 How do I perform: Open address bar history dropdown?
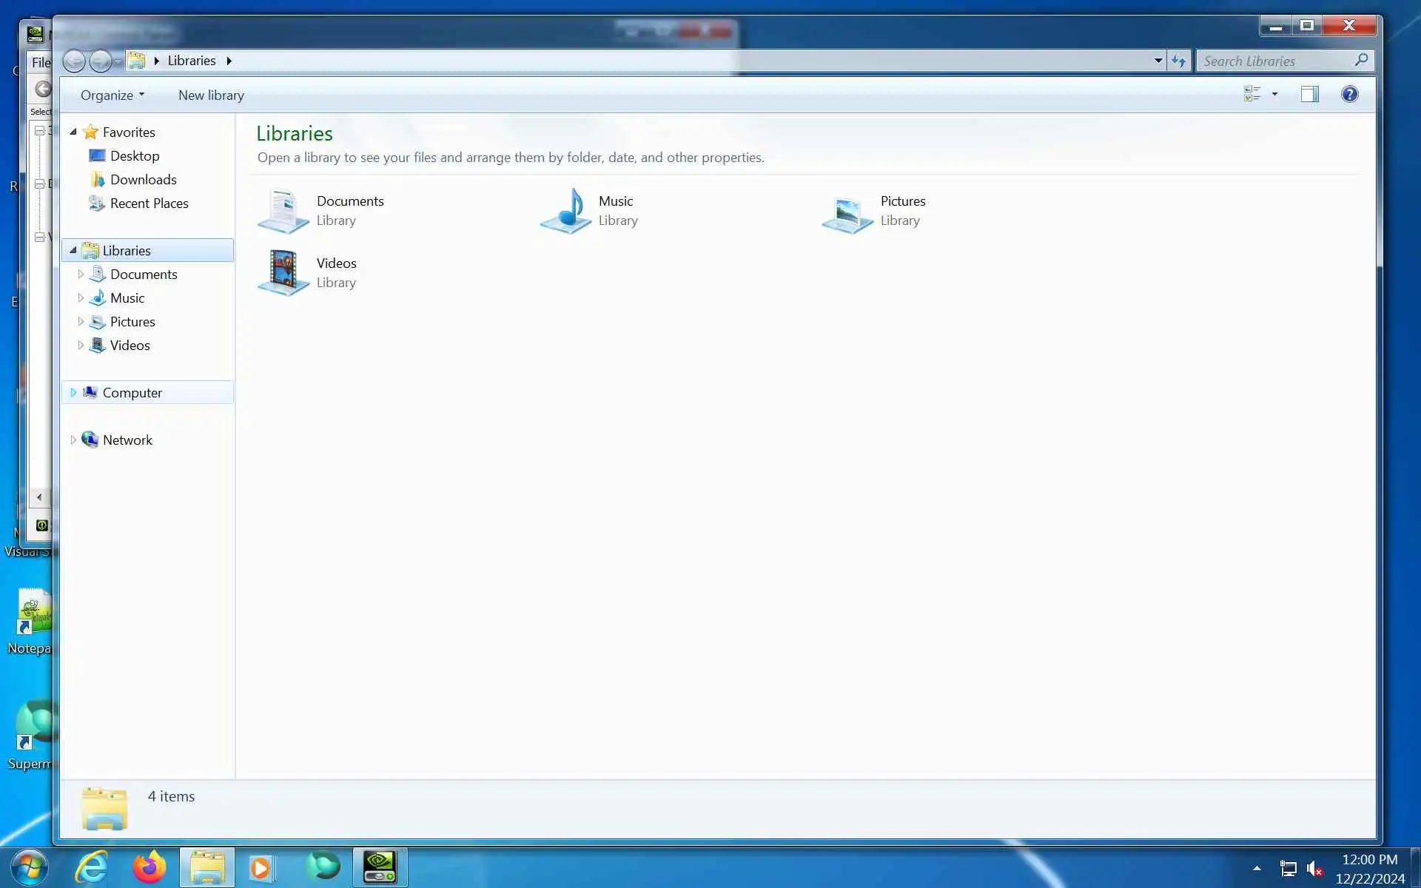[x=1158, y=61]
